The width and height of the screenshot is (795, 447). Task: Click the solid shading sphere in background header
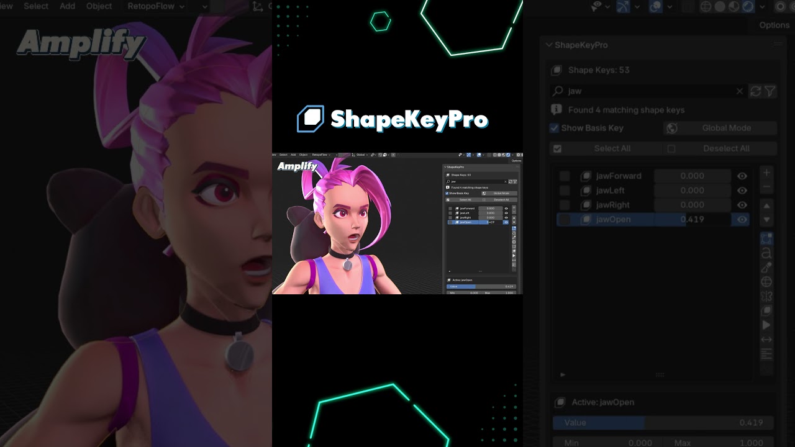point(720,7)
